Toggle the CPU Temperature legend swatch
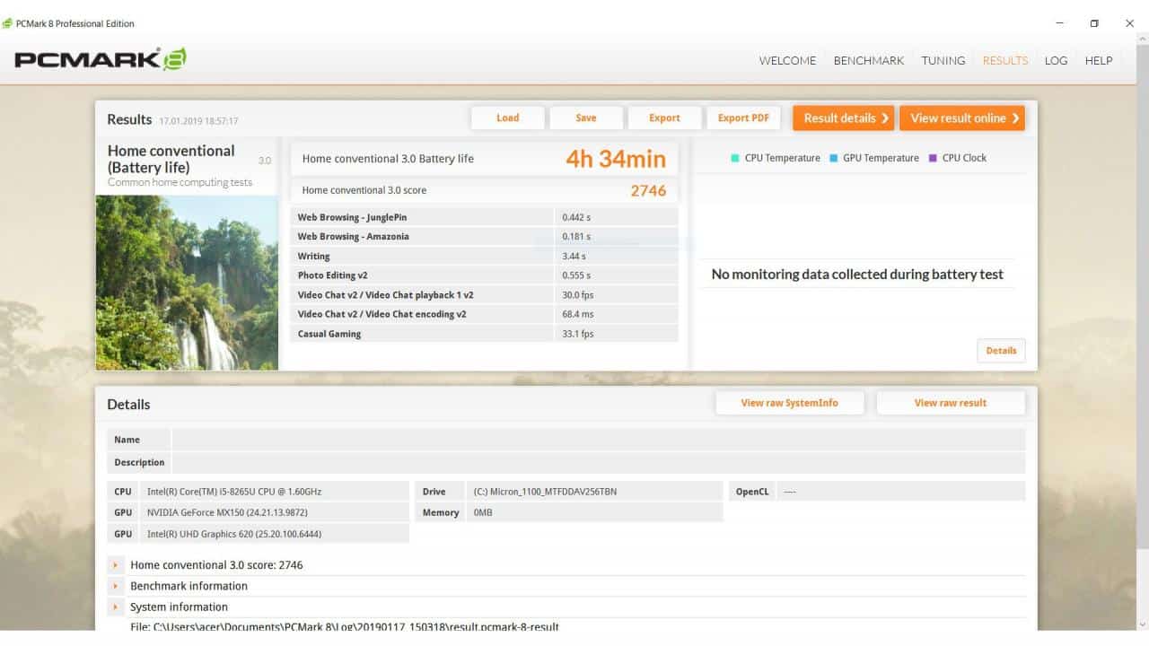Screen dimensions: 1149x646 pos(736,157)
